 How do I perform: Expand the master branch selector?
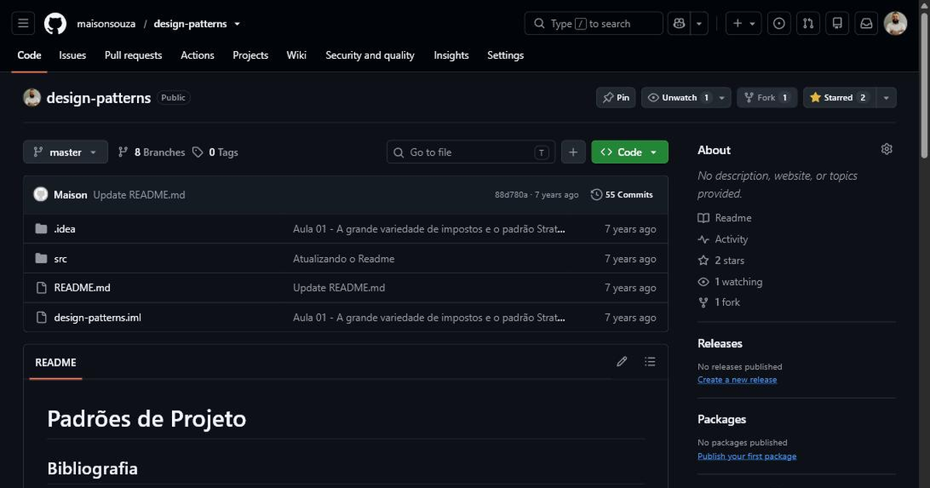(65, 153)
